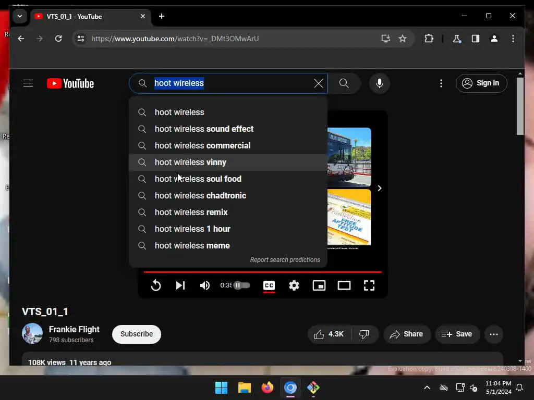Like the video (4.3K)
The image size is (534, 400).
pos(329,334)
